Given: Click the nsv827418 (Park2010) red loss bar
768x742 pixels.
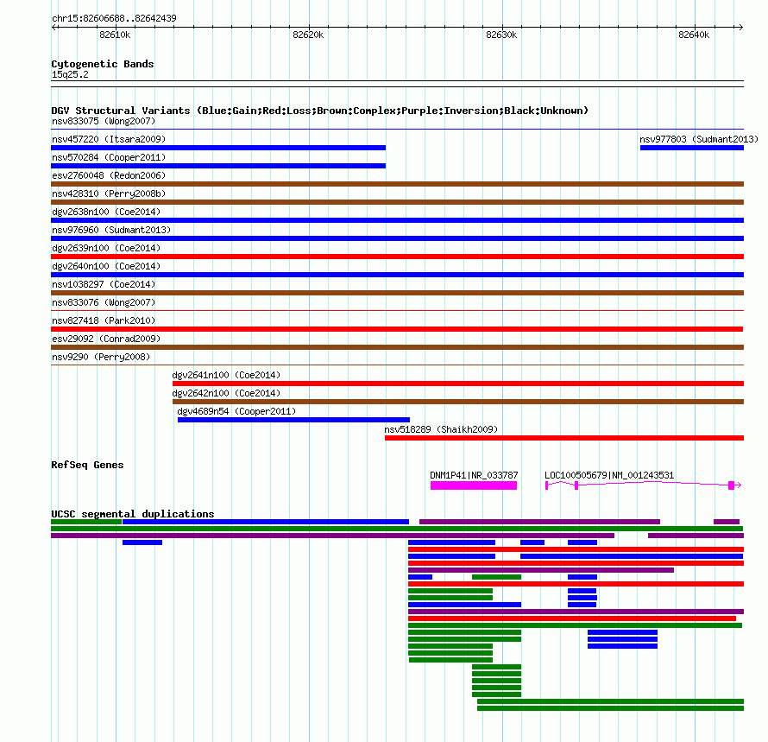Looking at the screenshot, I should (397, 329).
